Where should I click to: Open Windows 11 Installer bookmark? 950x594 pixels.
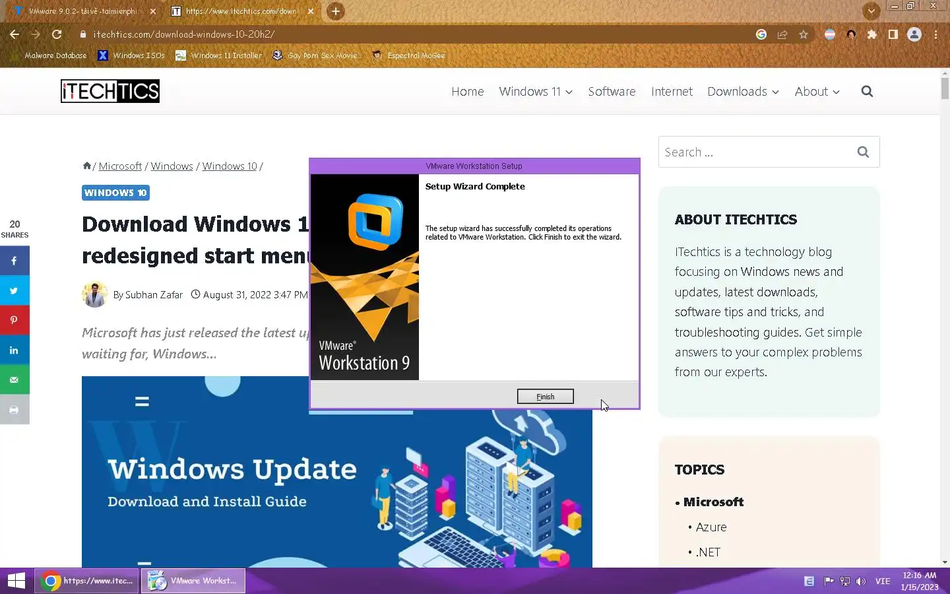[x=218, y=55]
